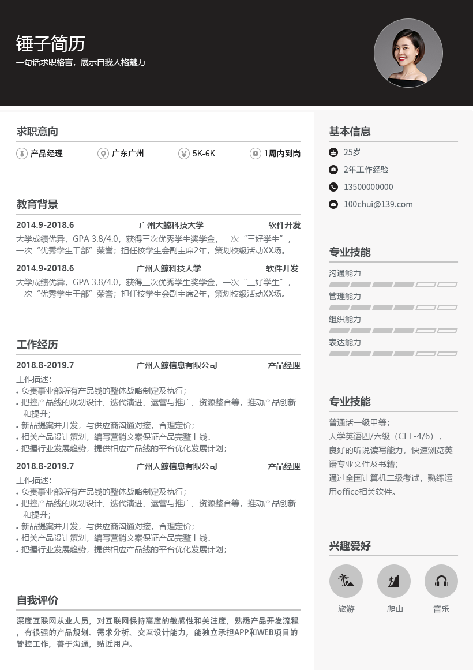
Task: Click the 25岁 age text
Action: click(352, 152)
